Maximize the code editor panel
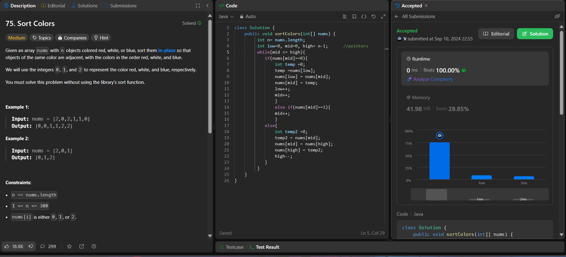The width and height of the screenshot is (566, 257). (383, 17)
